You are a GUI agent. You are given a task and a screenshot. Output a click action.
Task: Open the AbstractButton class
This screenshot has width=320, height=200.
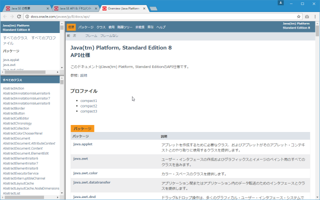pos(14,113)
